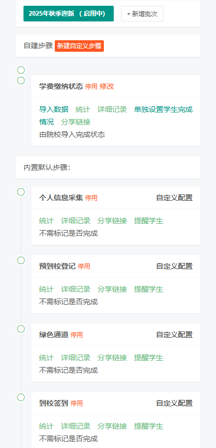Viewport: 216px width, 448px height.
Task: Click 分享链接 under 学费缴纳状态
Action: 76,122
